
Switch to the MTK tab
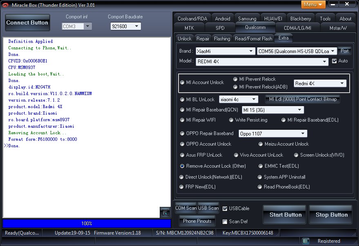tap(190, 28)
